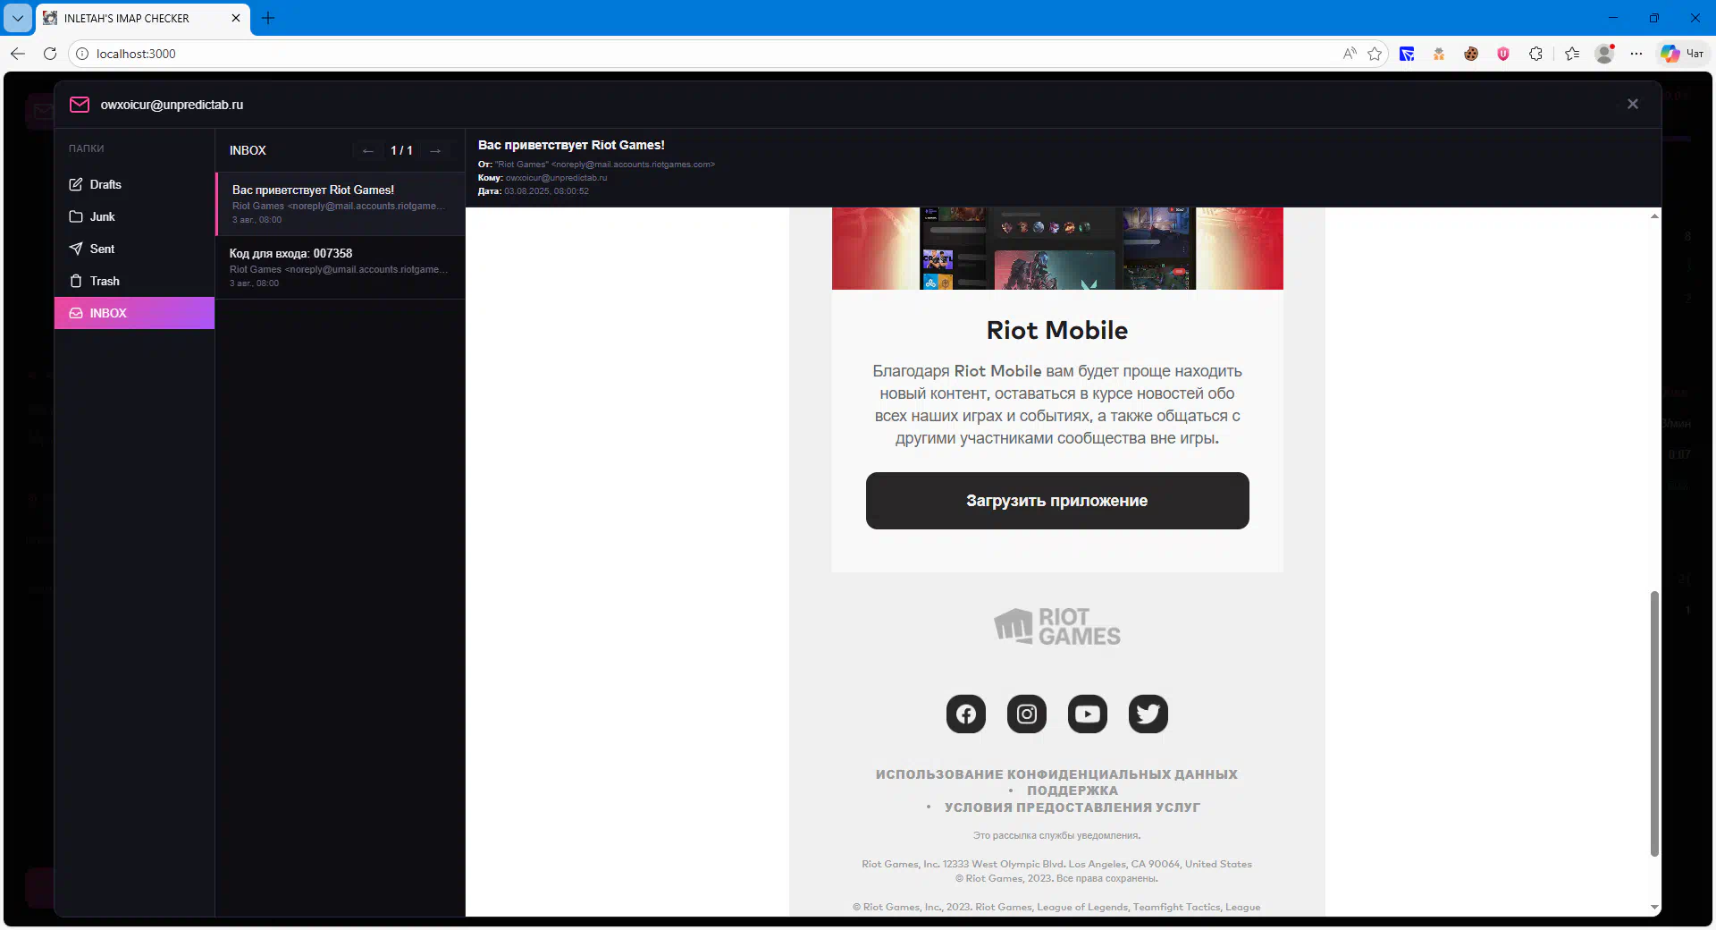Screen dimensions: 1716x930
Task: Open the YouTube social icon
Action: pyautogui.click(x=1087, y=714)
